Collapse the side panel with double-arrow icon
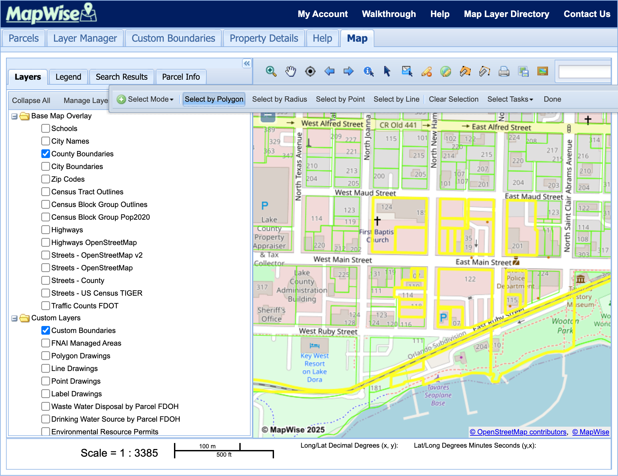The width and height of the screenshot is (618, 476). [247, 63]
